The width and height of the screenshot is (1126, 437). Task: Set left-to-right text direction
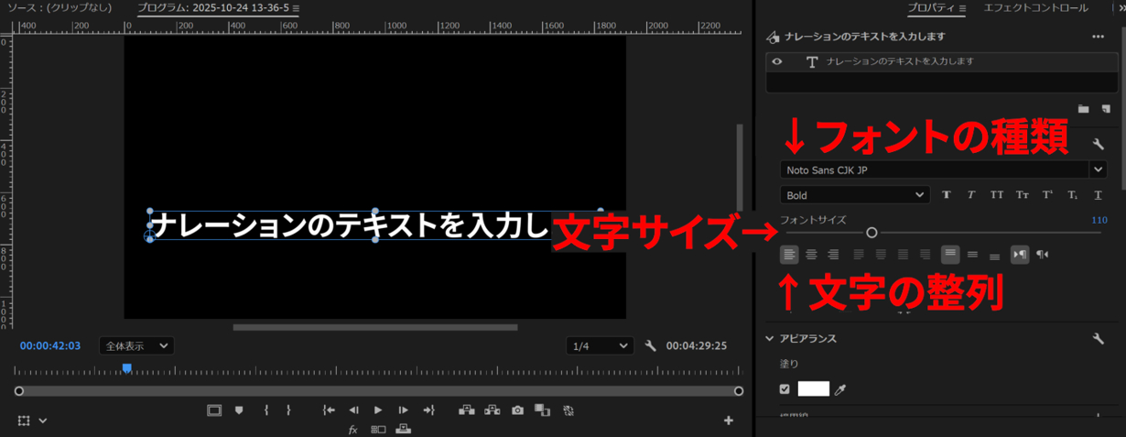point(1020,255)
